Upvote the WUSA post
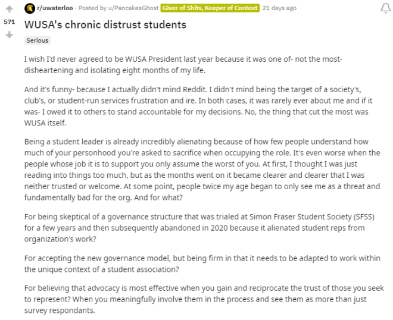This screenshot has width=393, height=320. [10, 9]
